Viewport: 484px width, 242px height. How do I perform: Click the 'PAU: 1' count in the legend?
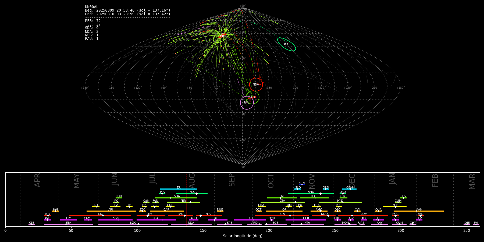click(x=92, y=39)
